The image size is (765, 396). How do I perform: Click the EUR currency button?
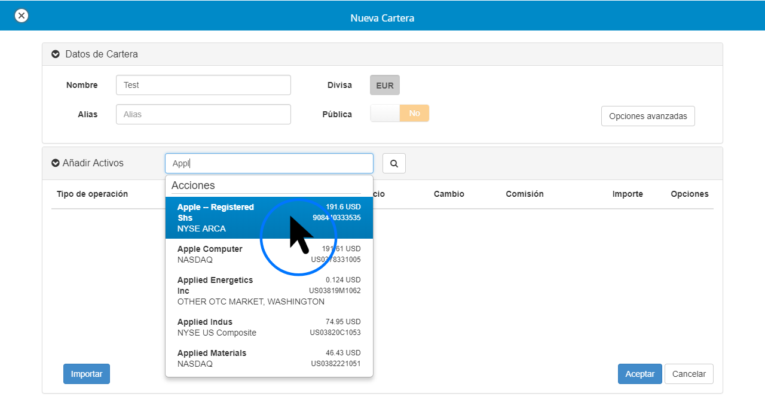coord(384,85)
